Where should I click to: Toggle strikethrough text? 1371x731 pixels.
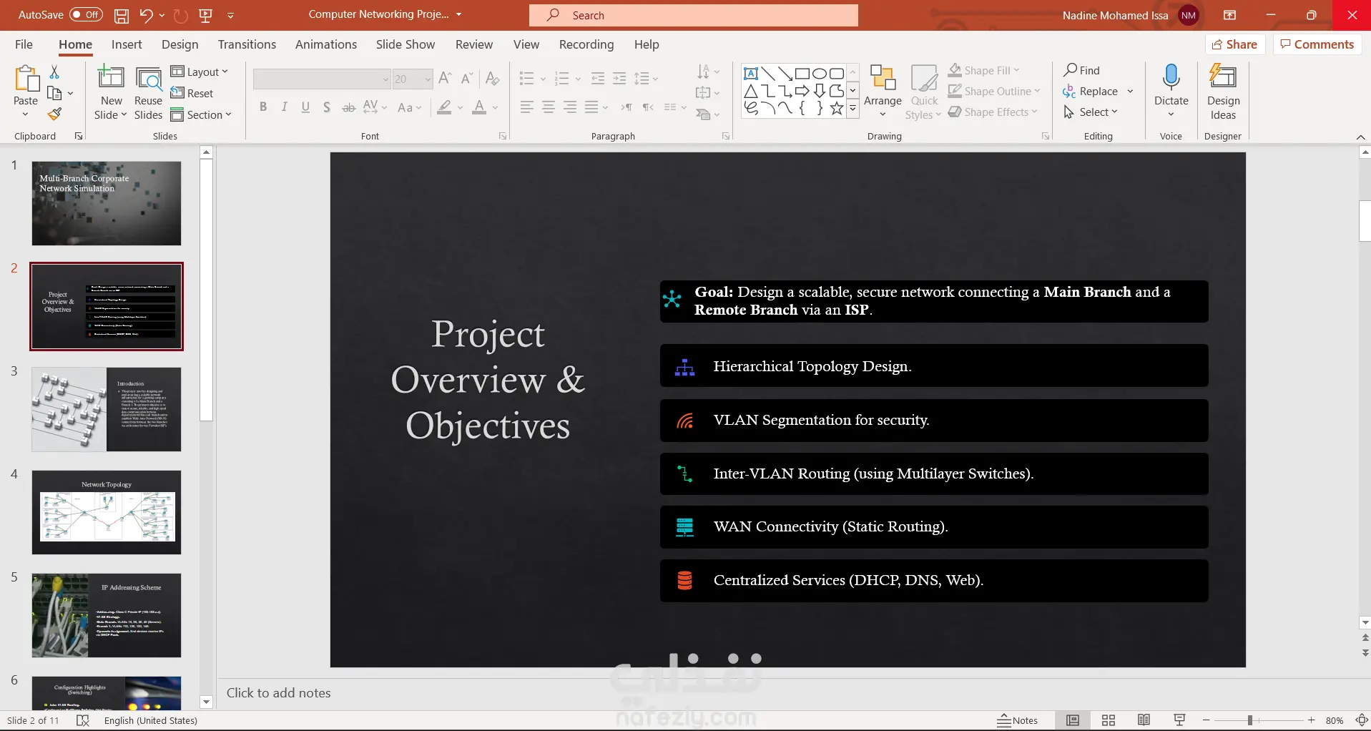pos(348,107)
